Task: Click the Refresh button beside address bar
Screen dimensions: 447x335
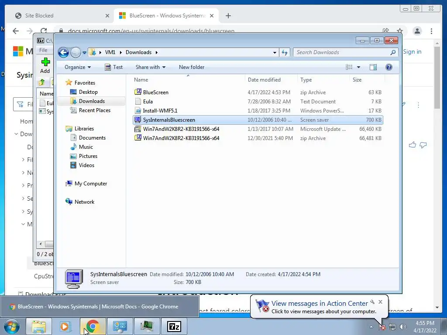Action: tap(285, 52)
